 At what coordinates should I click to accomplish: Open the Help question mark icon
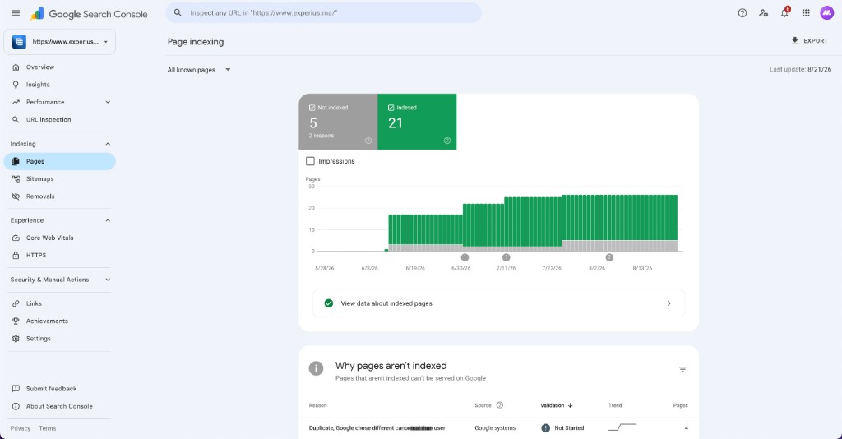tap(743, 13)
